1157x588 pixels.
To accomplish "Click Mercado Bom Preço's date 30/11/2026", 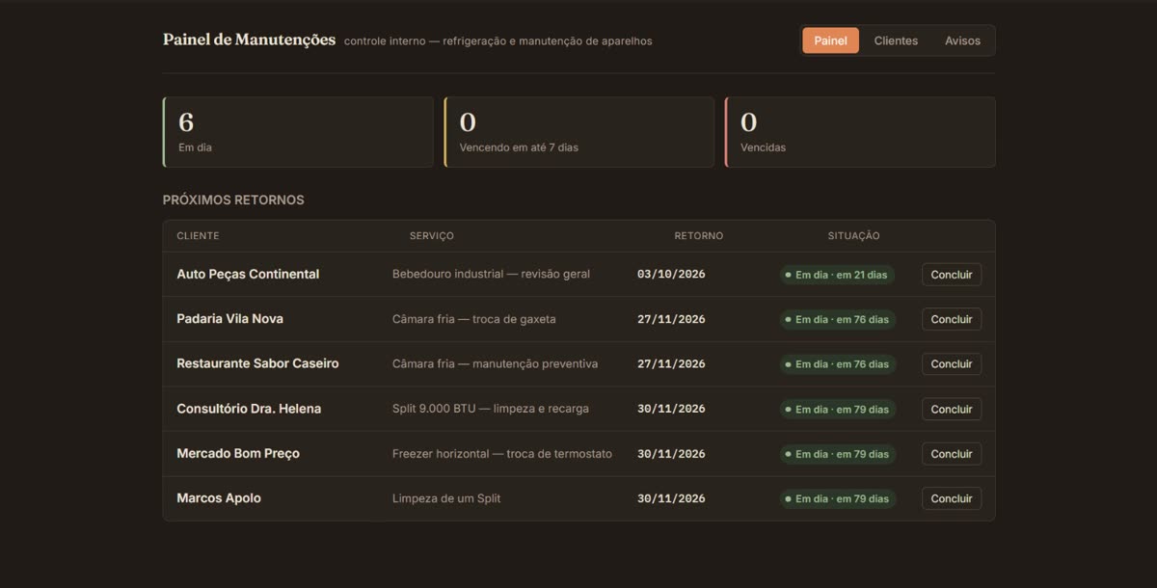I will coord(671,453).
